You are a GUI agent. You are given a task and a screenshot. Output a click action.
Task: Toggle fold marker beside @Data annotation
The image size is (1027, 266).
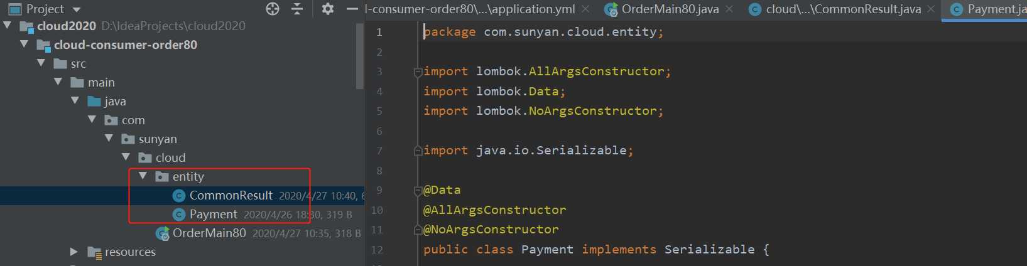pos(418,190)
